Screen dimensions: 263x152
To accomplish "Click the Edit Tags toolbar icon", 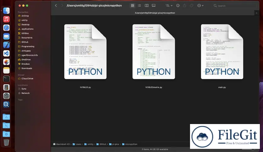I will pyautogui.click(x=191, y=6).
